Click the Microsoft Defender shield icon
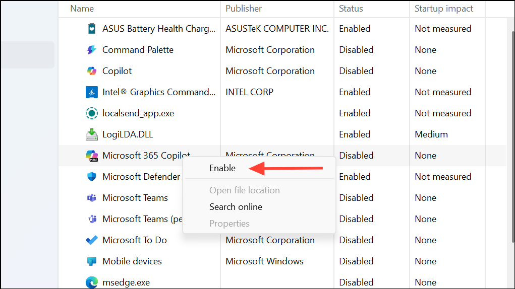This screenshot has height=289, width=515. tap(92, 177)
